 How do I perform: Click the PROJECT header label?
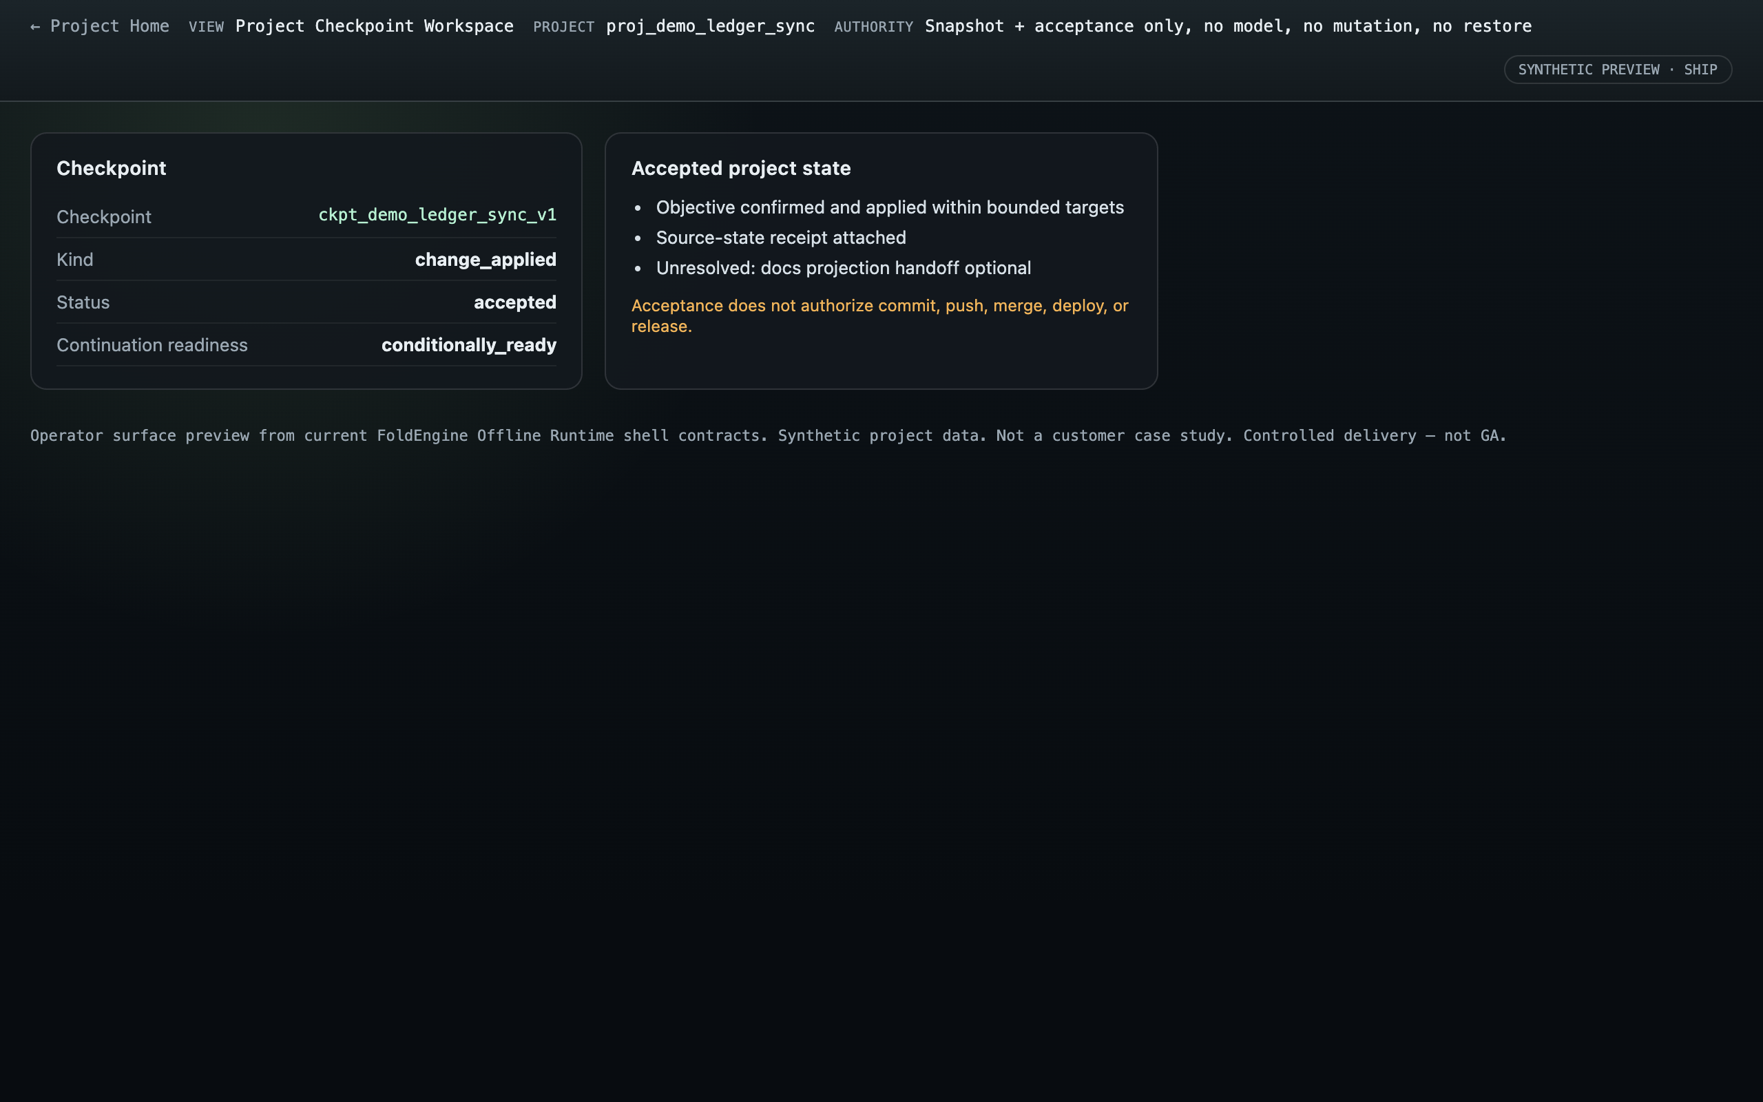[x=563, y=27]
